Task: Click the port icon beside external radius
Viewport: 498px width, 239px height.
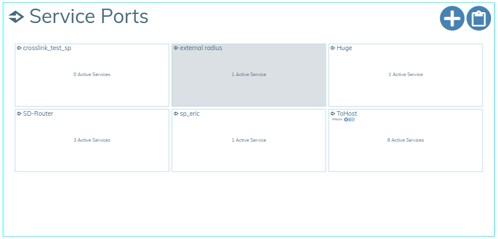Action: (176, 48)
